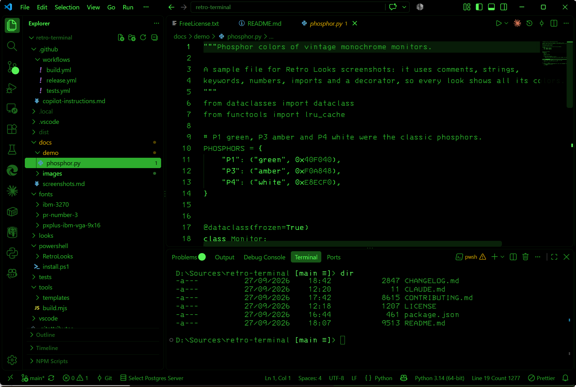The height and width of the screenshot is (387, 576).
Task: Expand the NPM Scripts section
Action: point(93,361)
